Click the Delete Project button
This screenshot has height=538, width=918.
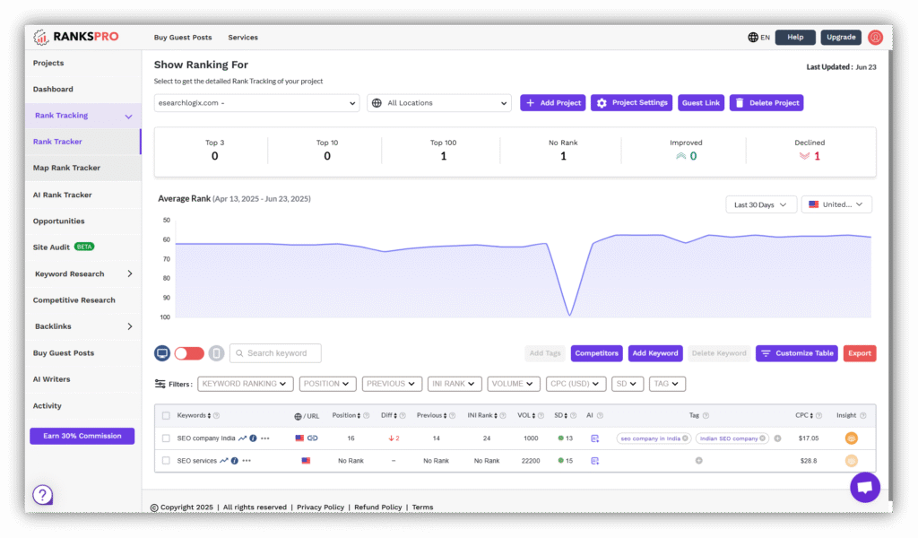click(766, 103)
